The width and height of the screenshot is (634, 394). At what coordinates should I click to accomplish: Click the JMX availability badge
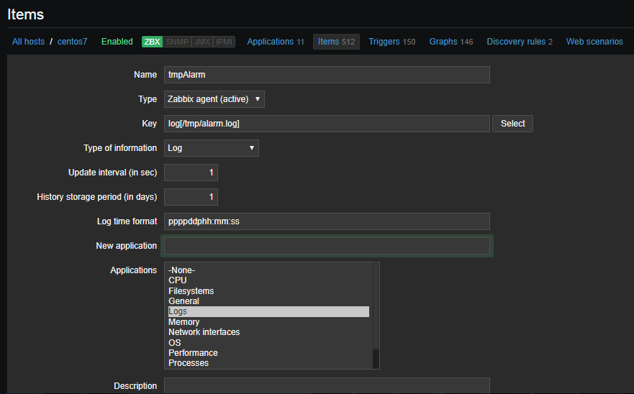point(203,42)
